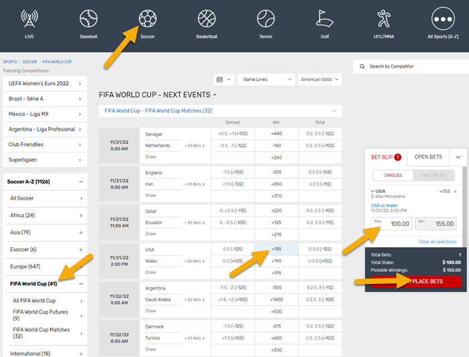Select the Baseball sport icon
The image size is (469, 357).
[89, 18]
